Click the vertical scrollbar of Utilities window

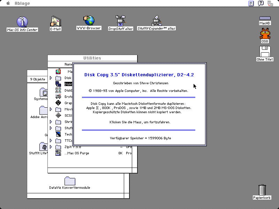coord(135,157)
